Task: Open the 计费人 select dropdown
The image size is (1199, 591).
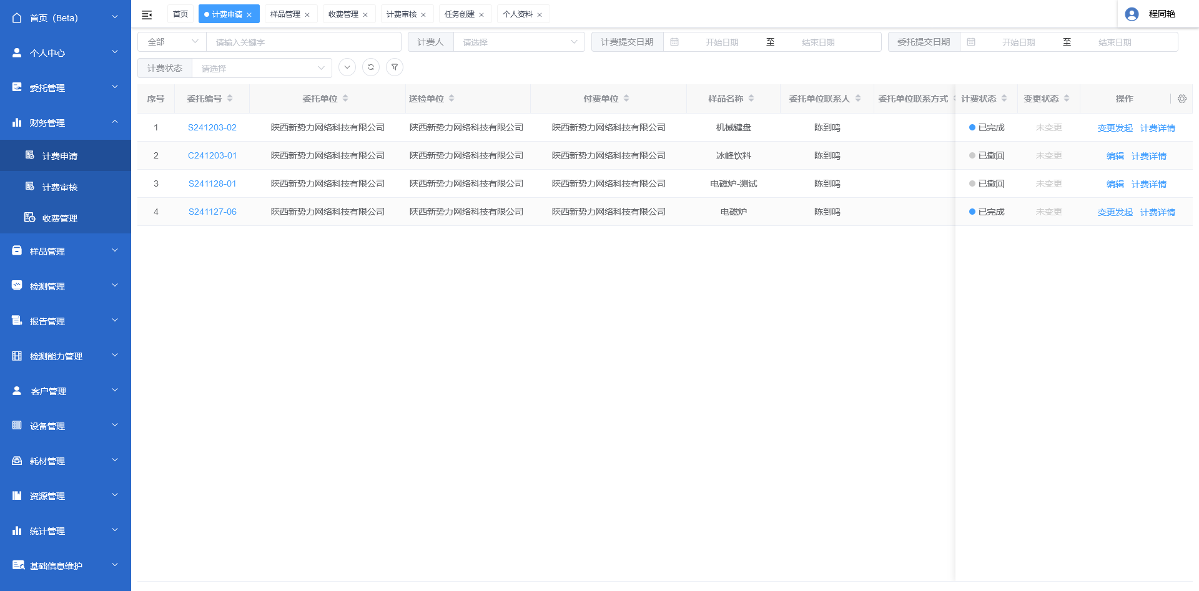Action: tap(519, 42)
